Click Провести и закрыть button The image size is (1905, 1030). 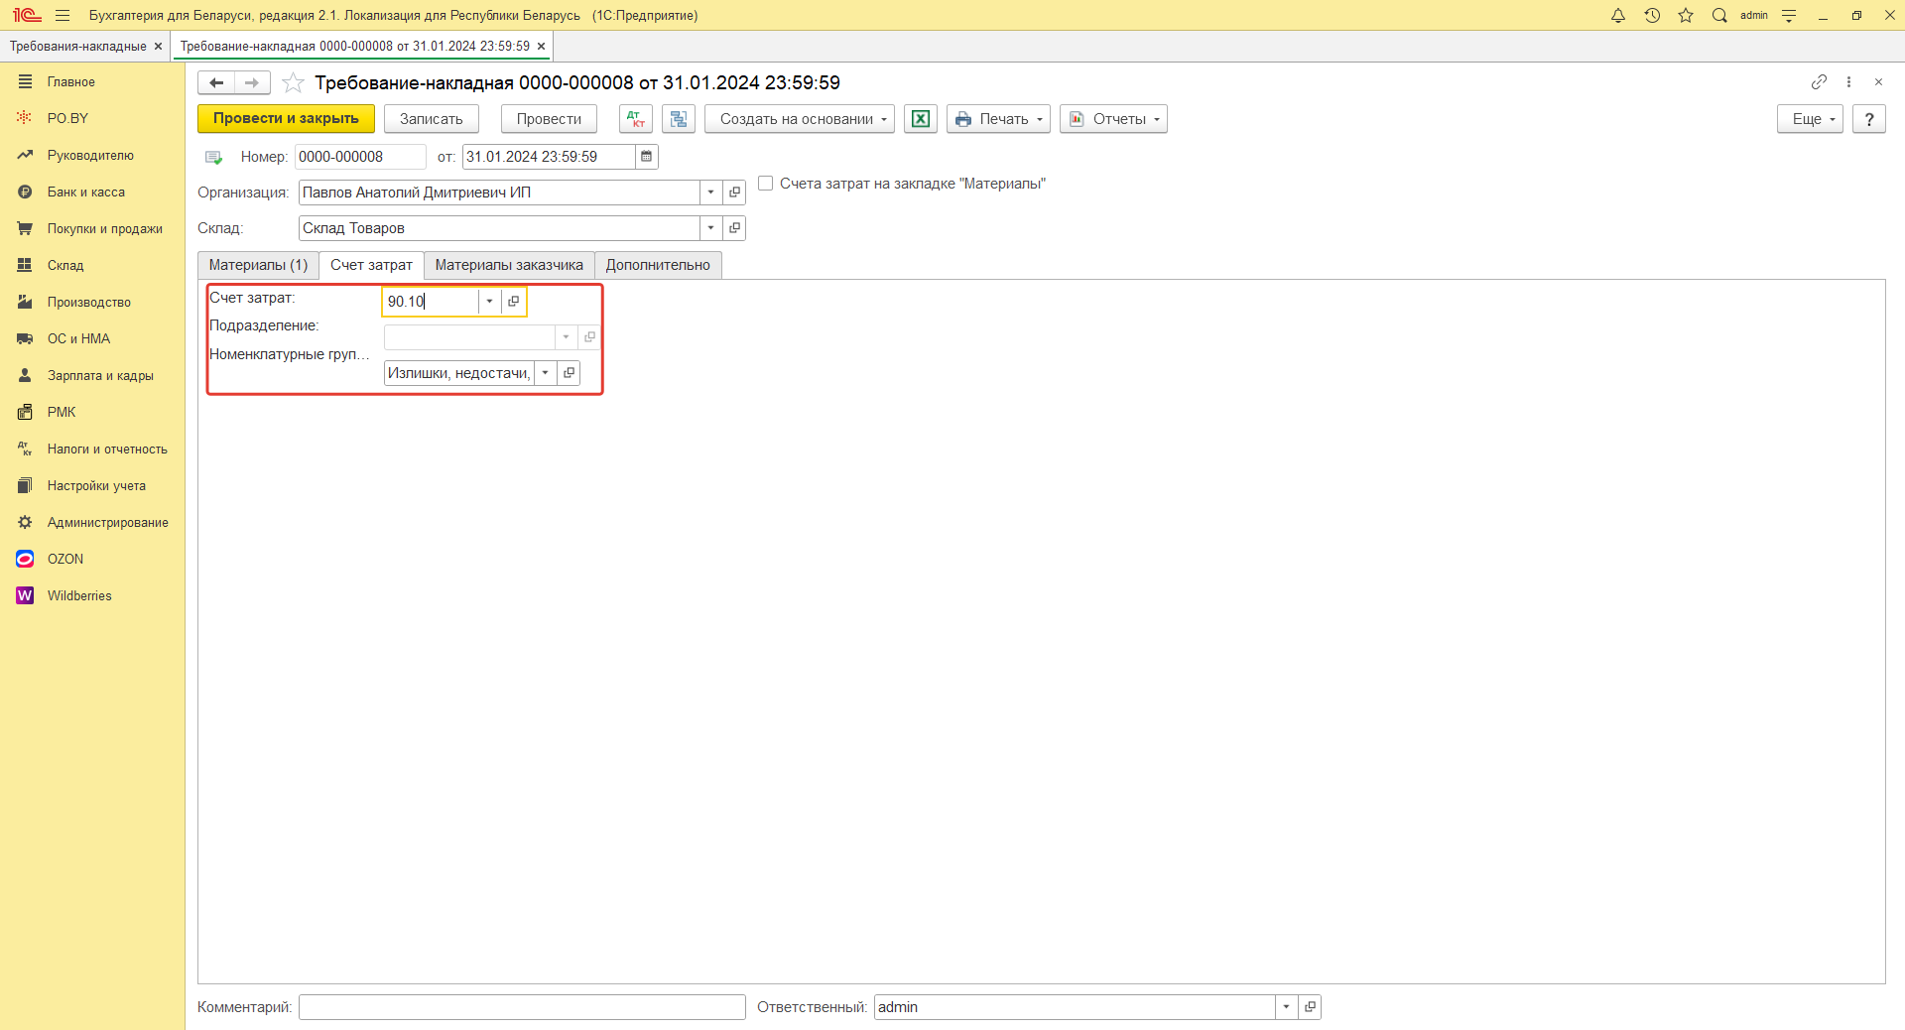click(x=286, y=119)
